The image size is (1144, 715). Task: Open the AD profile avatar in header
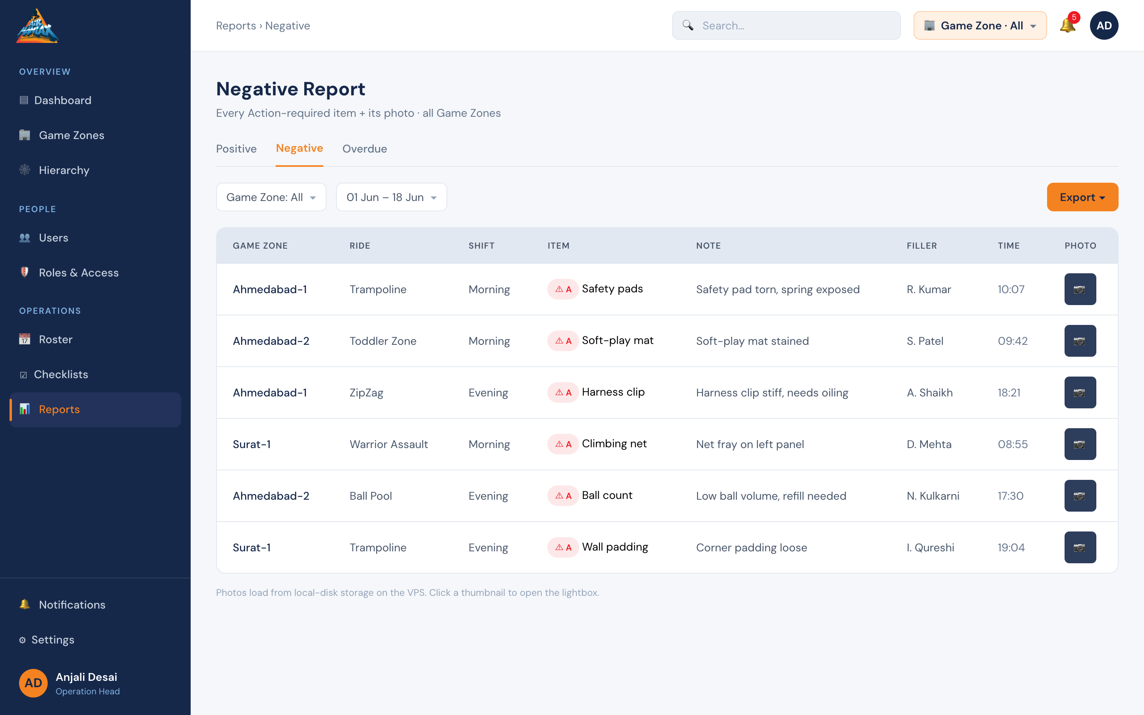coord(1104,25)
